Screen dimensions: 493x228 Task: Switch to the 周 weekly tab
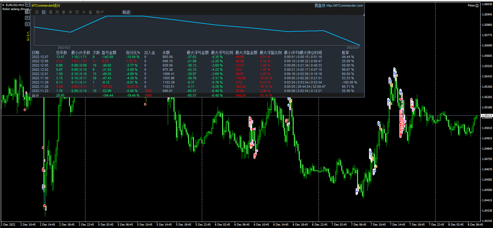point(50,12)
